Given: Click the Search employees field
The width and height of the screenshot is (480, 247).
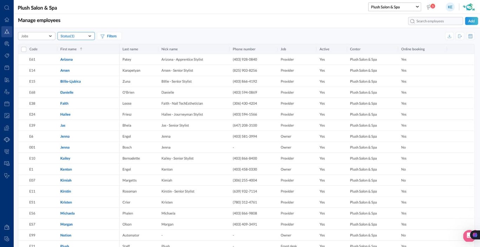Looking at the screenshot, I should click(435, 21).
